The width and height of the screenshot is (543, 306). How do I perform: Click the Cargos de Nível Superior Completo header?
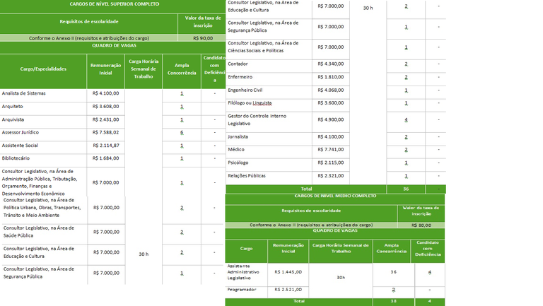[115, 4]
